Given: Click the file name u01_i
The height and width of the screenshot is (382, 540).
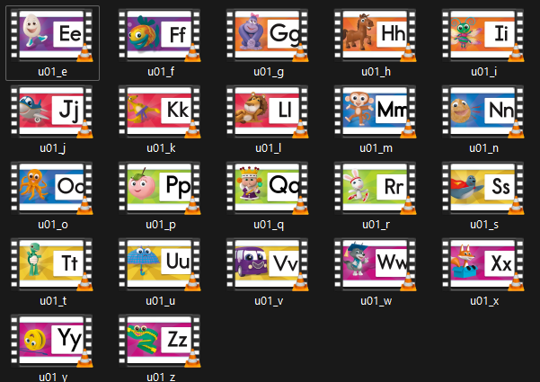Looking at the screenshot, I should 484,72.
